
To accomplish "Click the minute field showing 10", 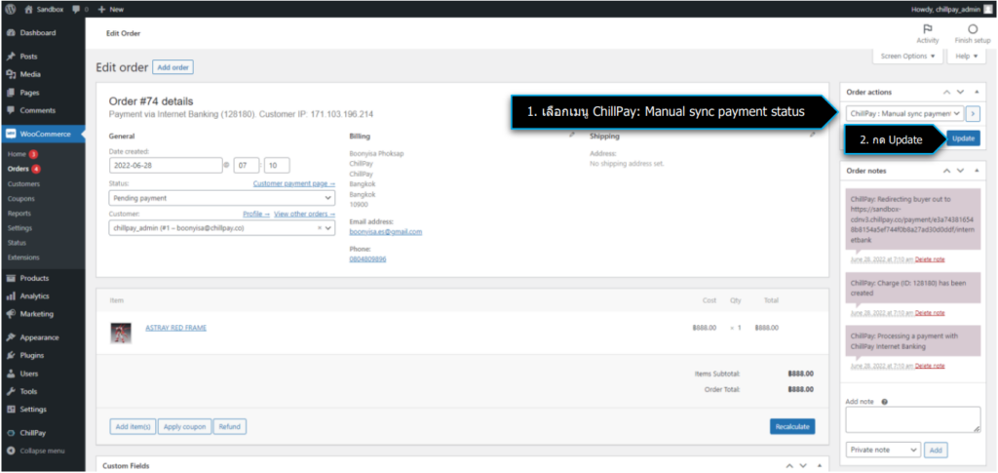I will click(277, 166).
